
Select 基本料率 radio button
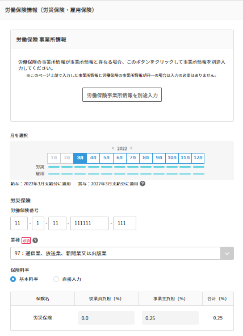(x=13, y=279)
